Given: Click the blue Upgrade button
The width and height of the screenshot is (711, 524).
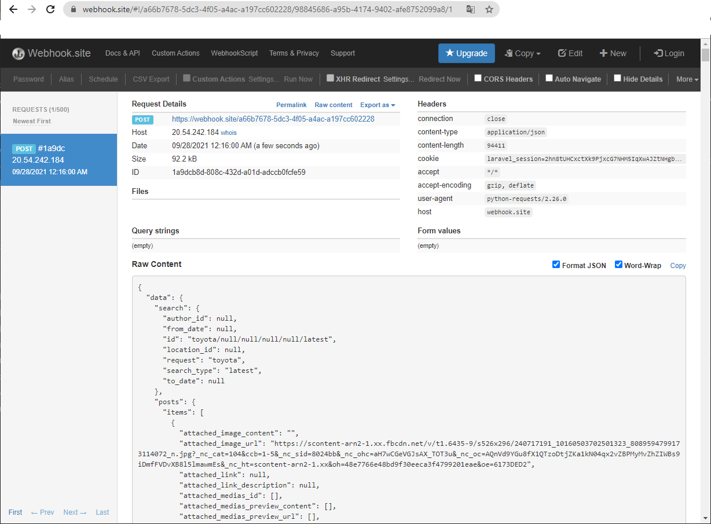Looking at the screenshot, I should [467, 53].
